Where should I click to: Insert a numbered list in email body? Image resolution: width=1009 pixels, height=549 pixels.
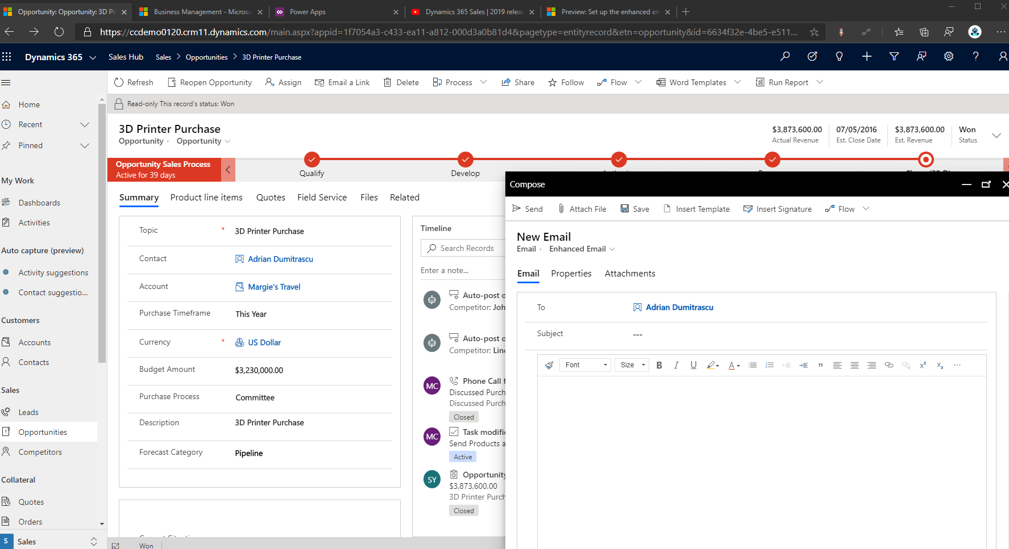pyautogui.click(x=770, y=365)
